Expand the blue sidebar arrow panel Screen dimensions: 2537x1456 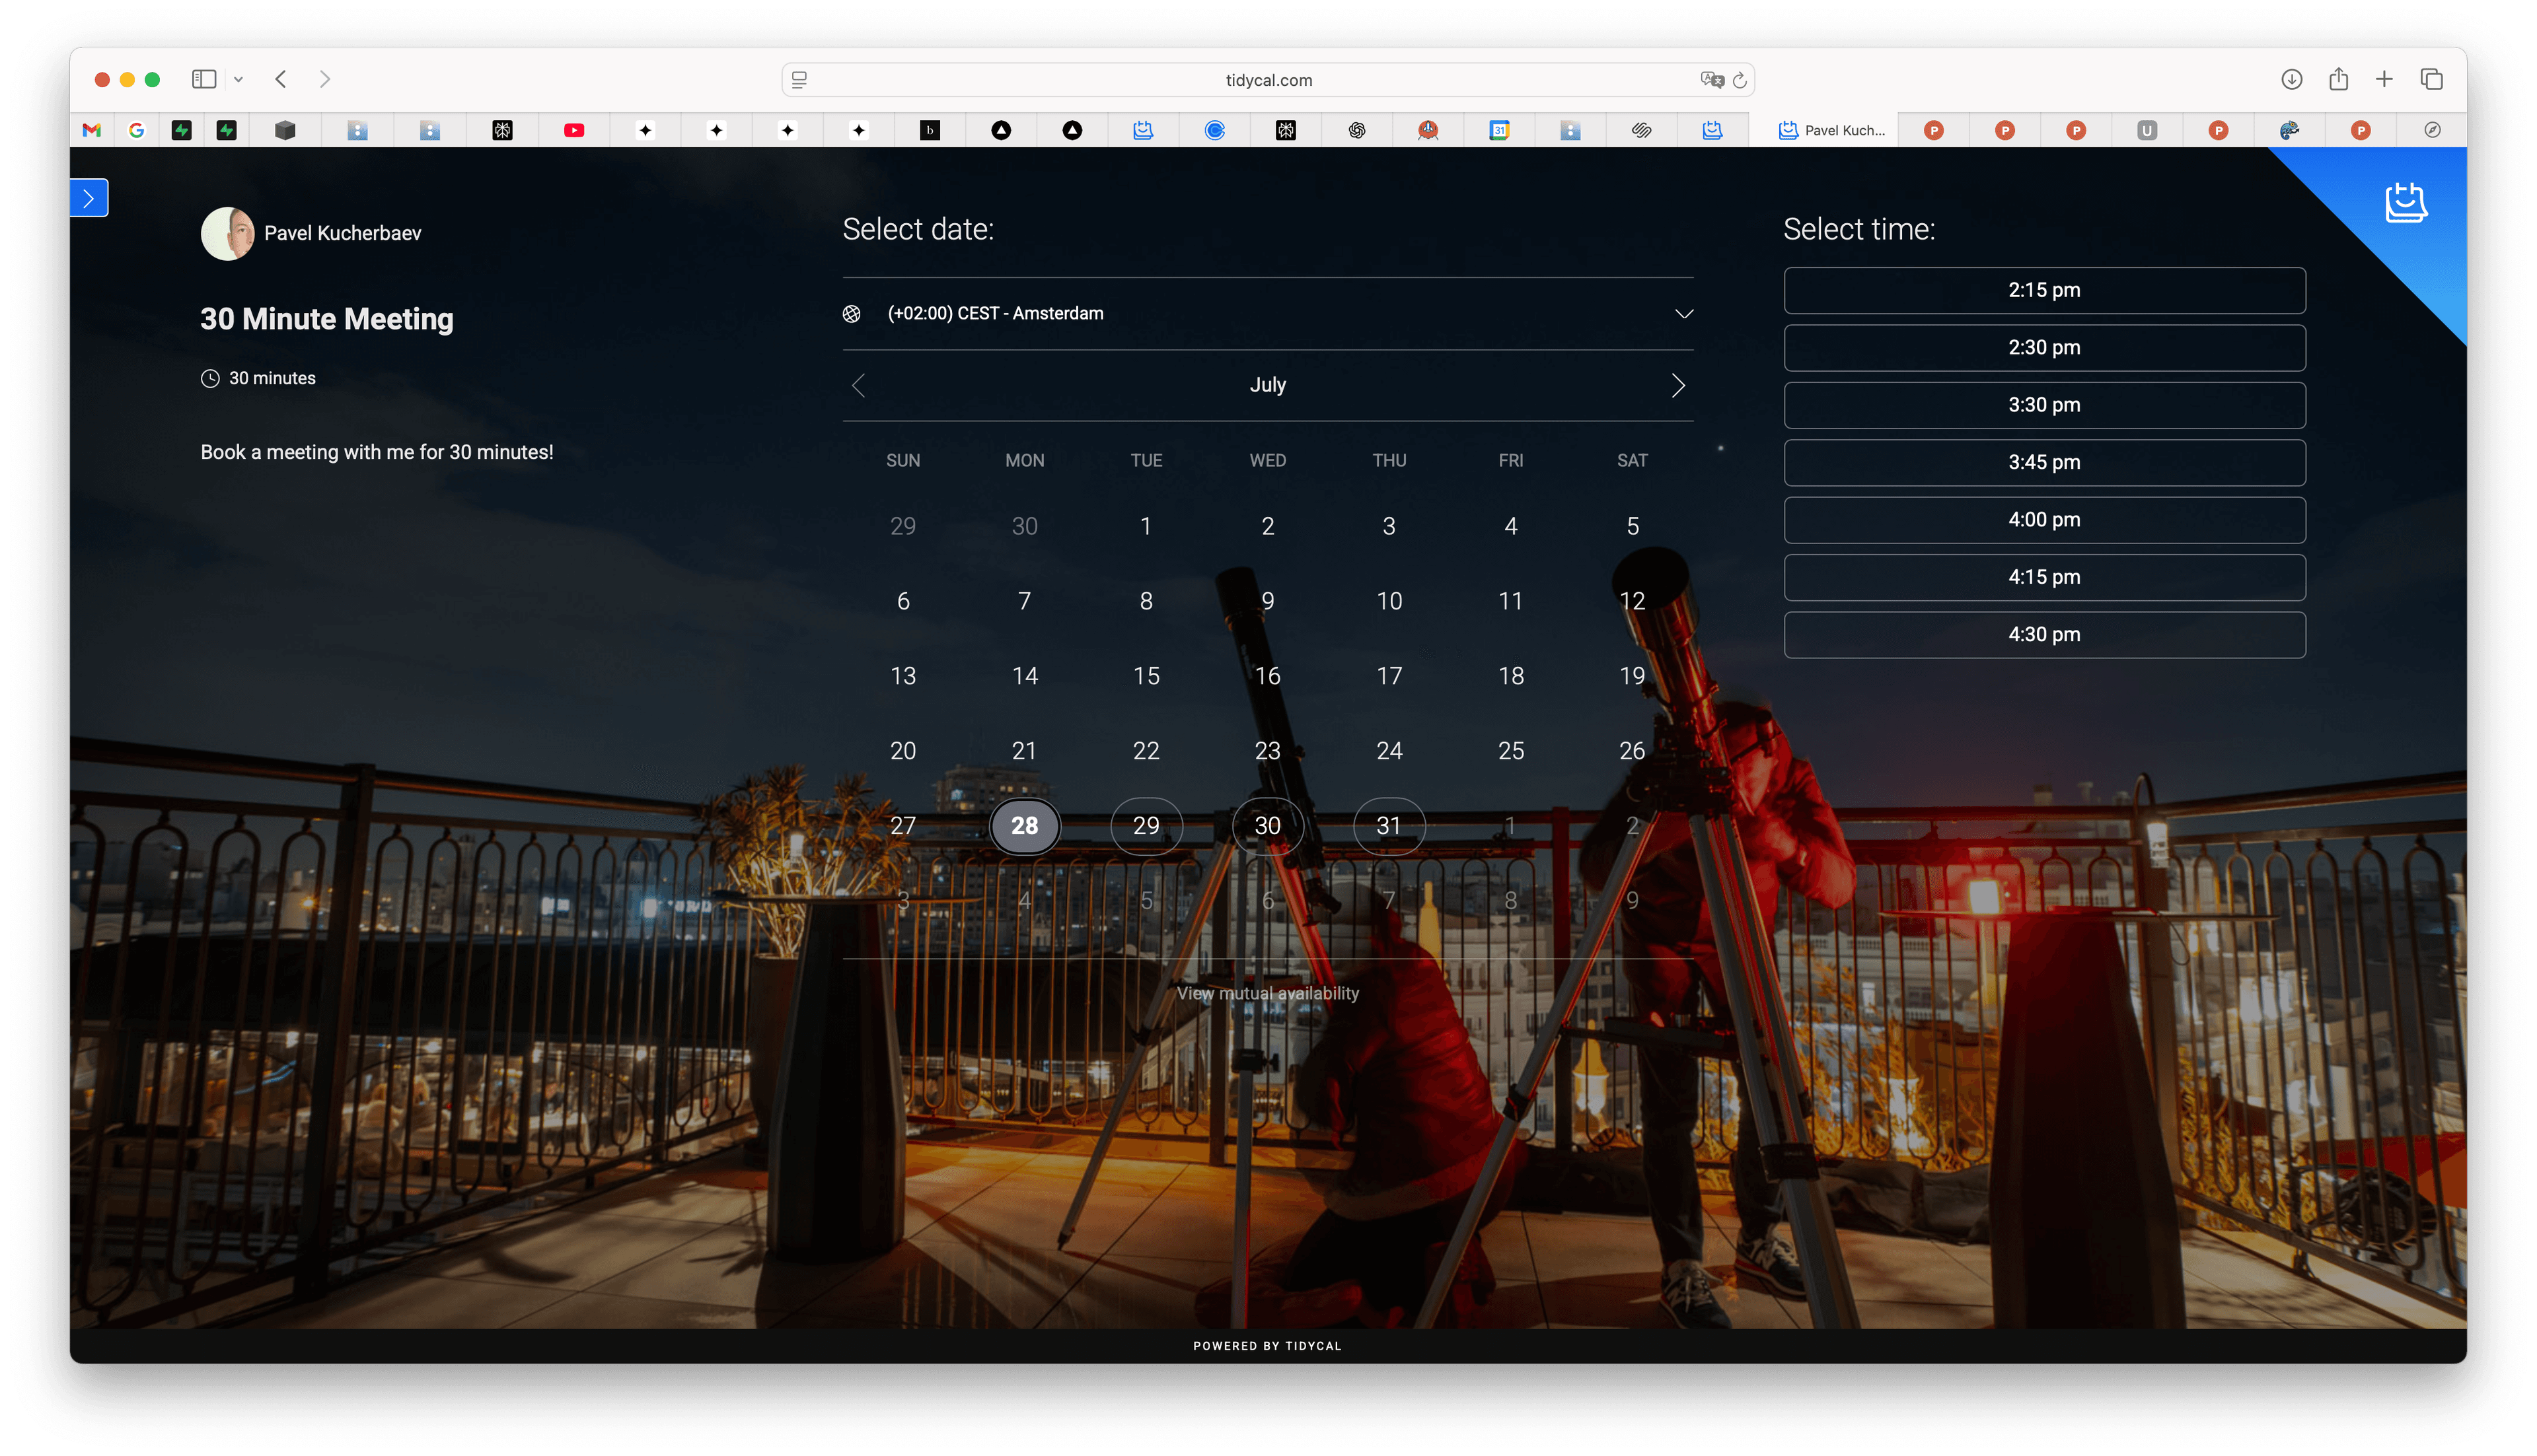(89, 198)
